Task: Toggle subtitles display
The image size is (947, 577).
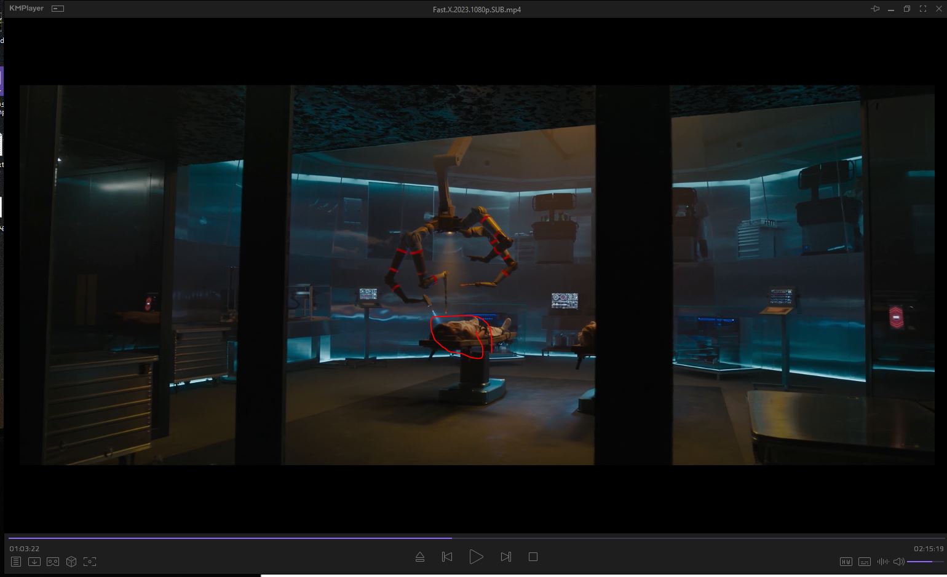Action: click(865, 562)
